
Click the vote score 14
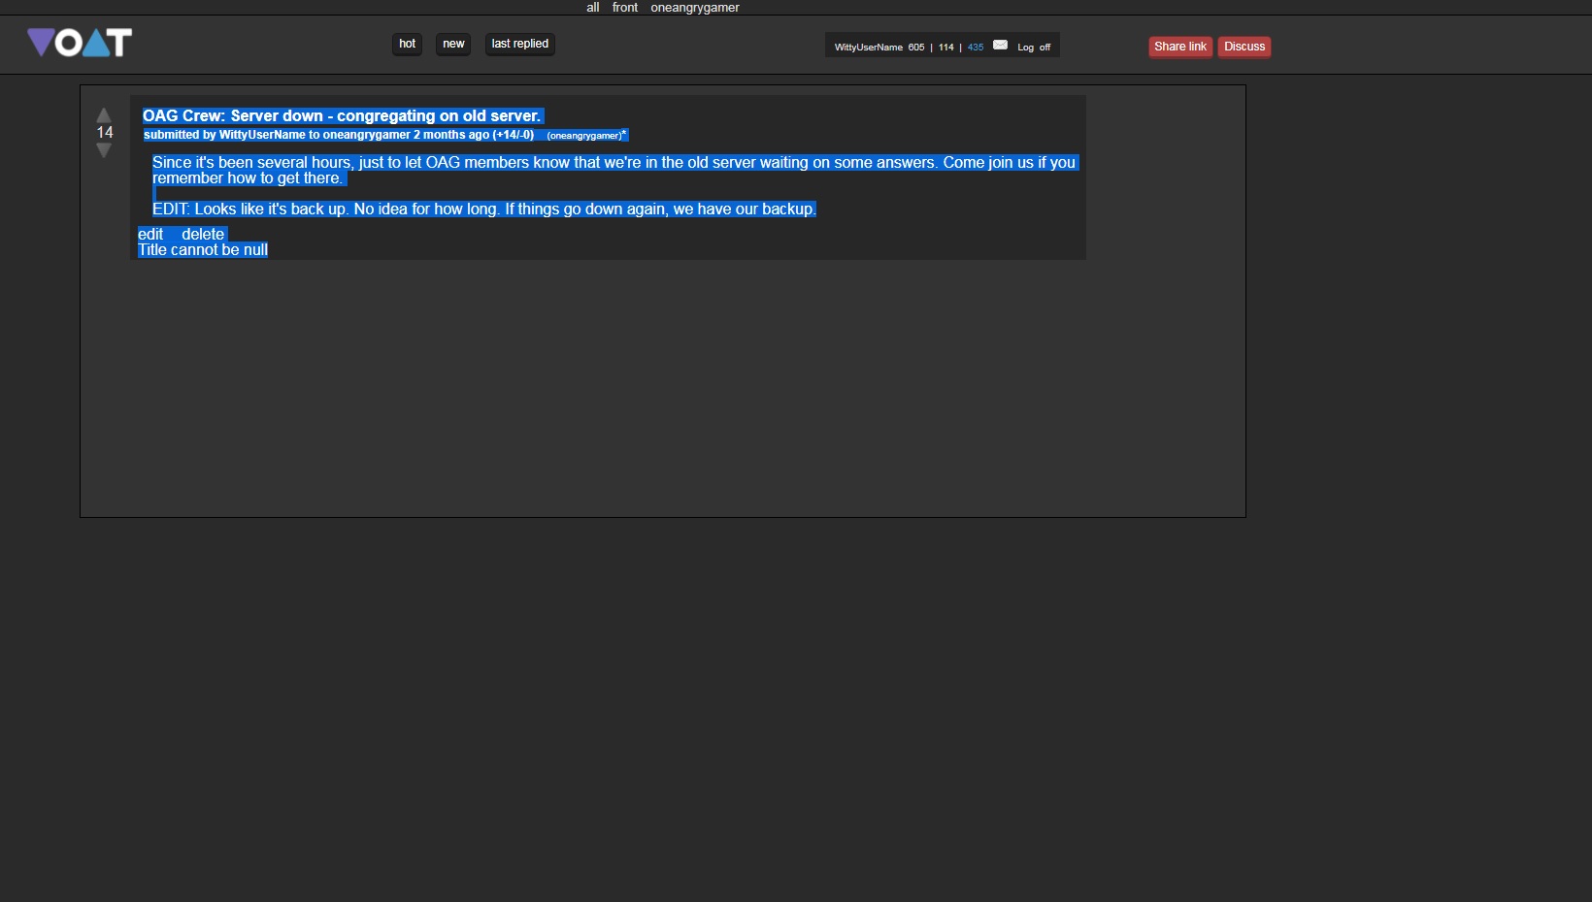(x=105, y=133)
